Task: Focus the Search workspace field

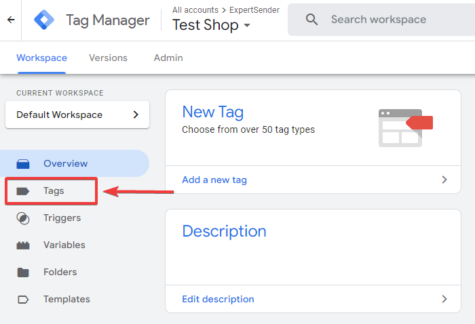Action: point(381,20)
